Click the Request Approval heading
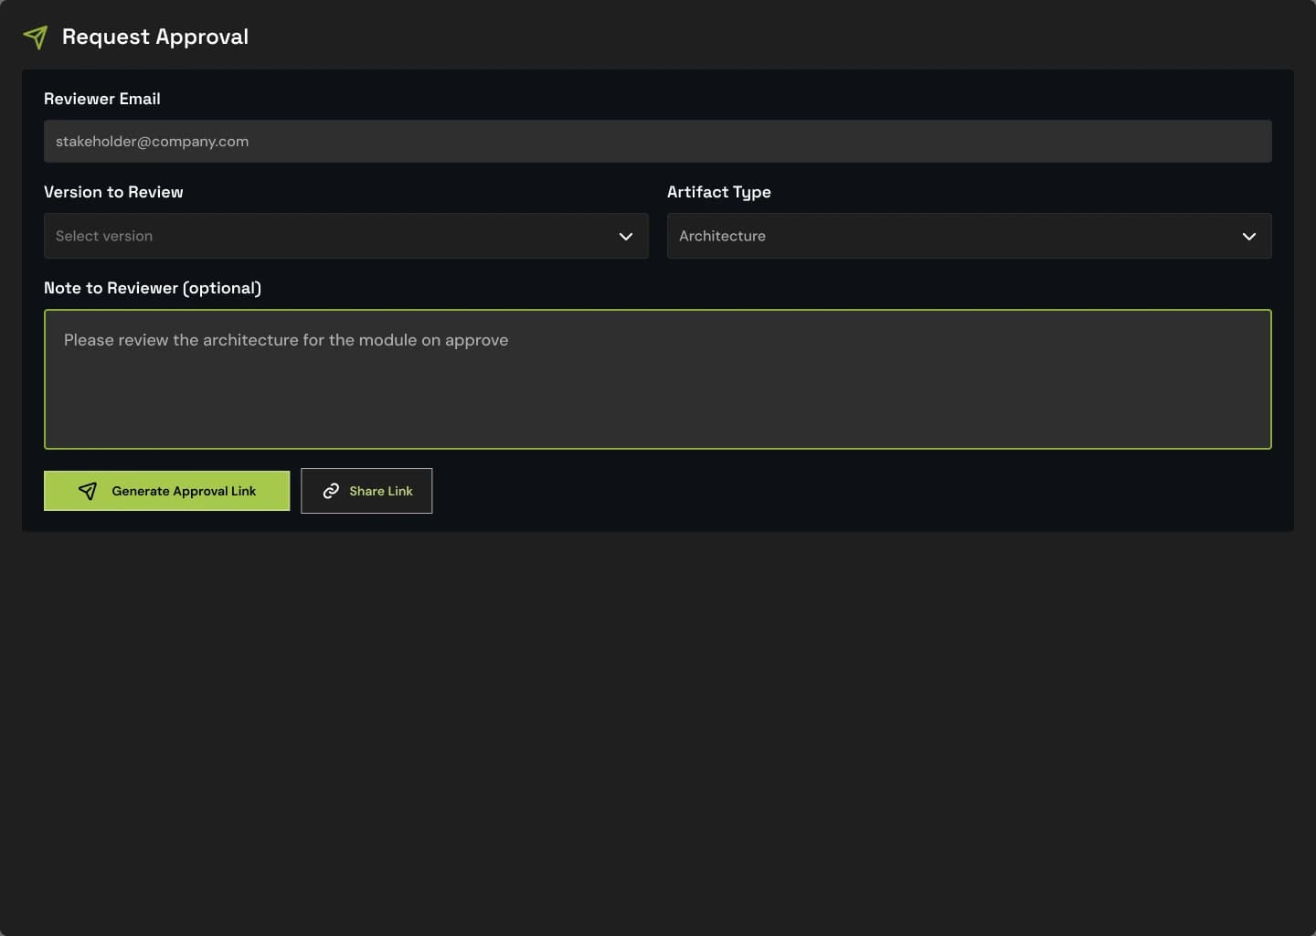The width and height of the screenshot is (1316, 936). pos(155,37)
